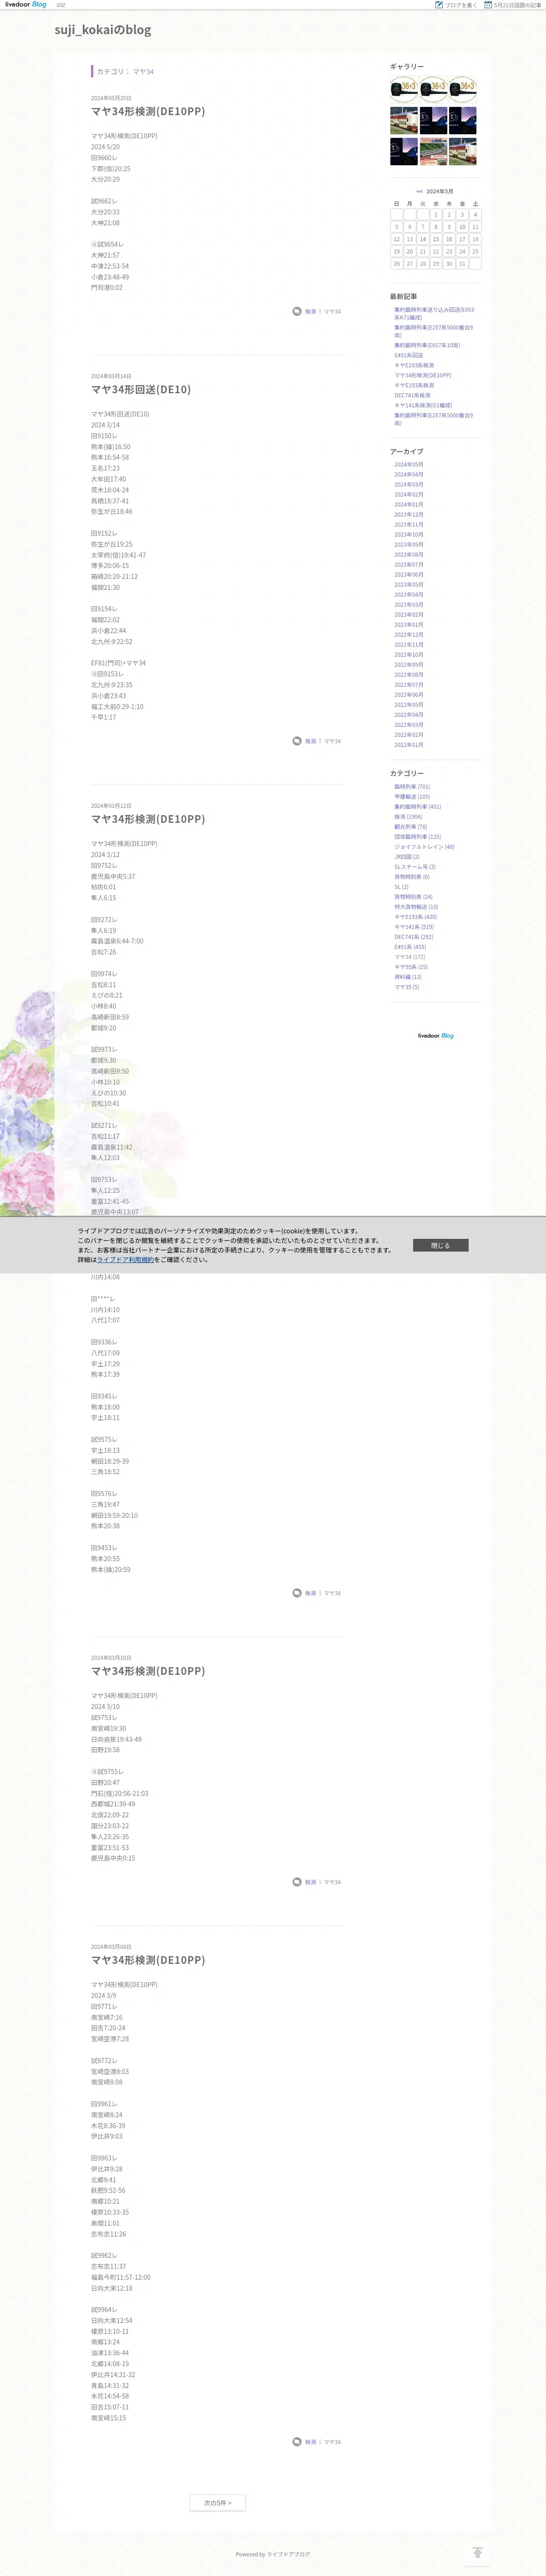The image size is (546, 2576).
Task: Open category DEC741系 (292)
Action: pyautogui.click(x=414, y=937)
